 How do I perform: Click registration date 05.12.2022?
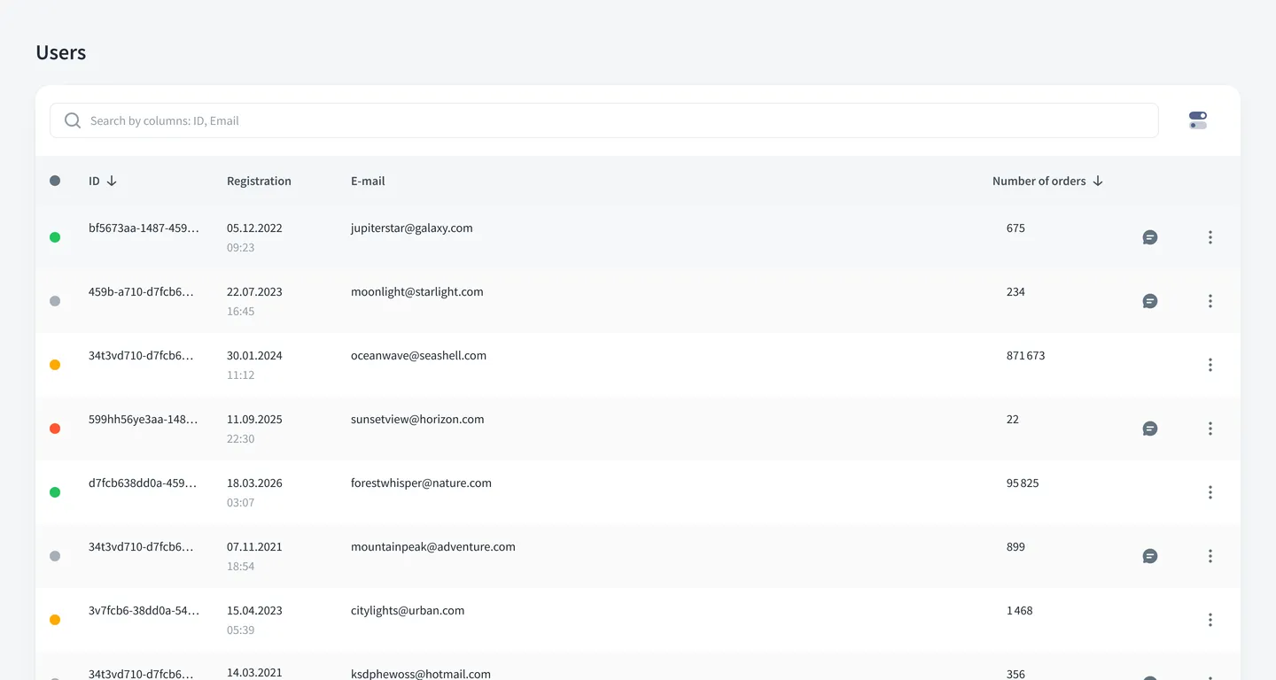click(x=254, y=228)
